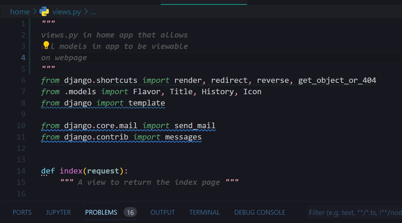The width and height of the screenshot is (402, 223).
Task: Switch to the PORTS panel tab
Action: point(22,212)
